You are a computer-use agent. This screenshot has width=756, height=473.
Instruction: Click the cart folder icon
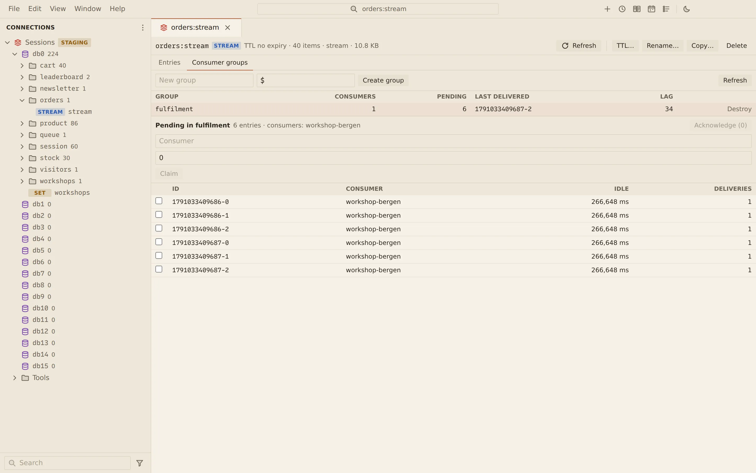tap(33, 66)
